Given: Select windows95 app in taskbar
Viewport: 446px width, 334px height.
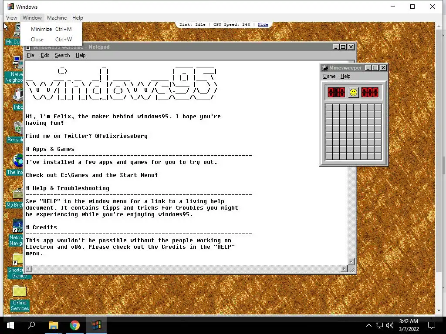Looking at the screenshot, I should click(96, 325).
